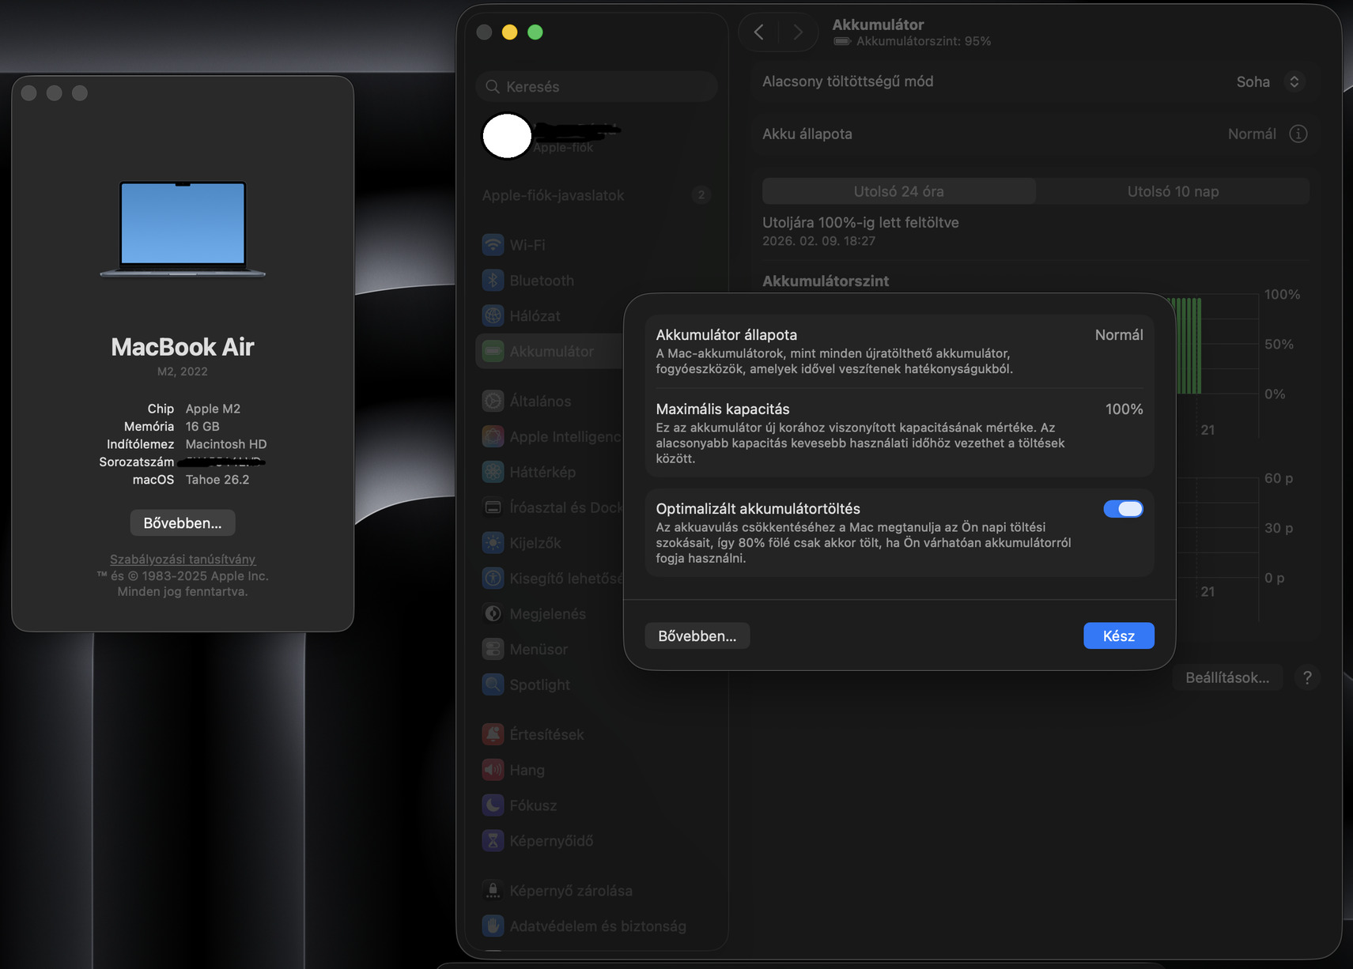The image size is (1353, 969).
Task: Click the "Akkumulátor állapota" dialog heading
Action: pyautogui.click(x=727, y=335)
